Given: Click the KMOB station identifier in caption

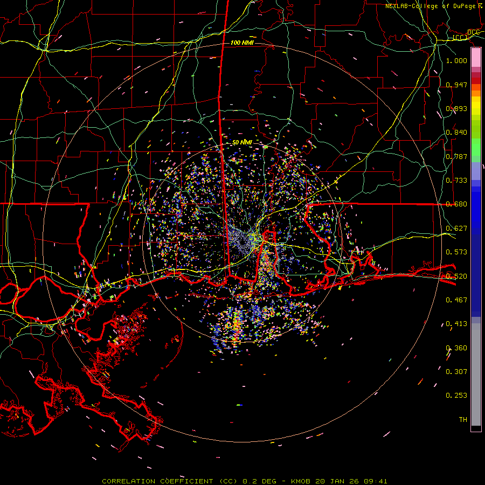Looking at the screenshot, I should tap(301, 481).
